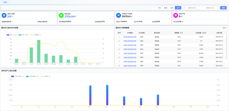Click the 8月 bar in production chart
Screen dimensions: 229x111
click(141, 101)
